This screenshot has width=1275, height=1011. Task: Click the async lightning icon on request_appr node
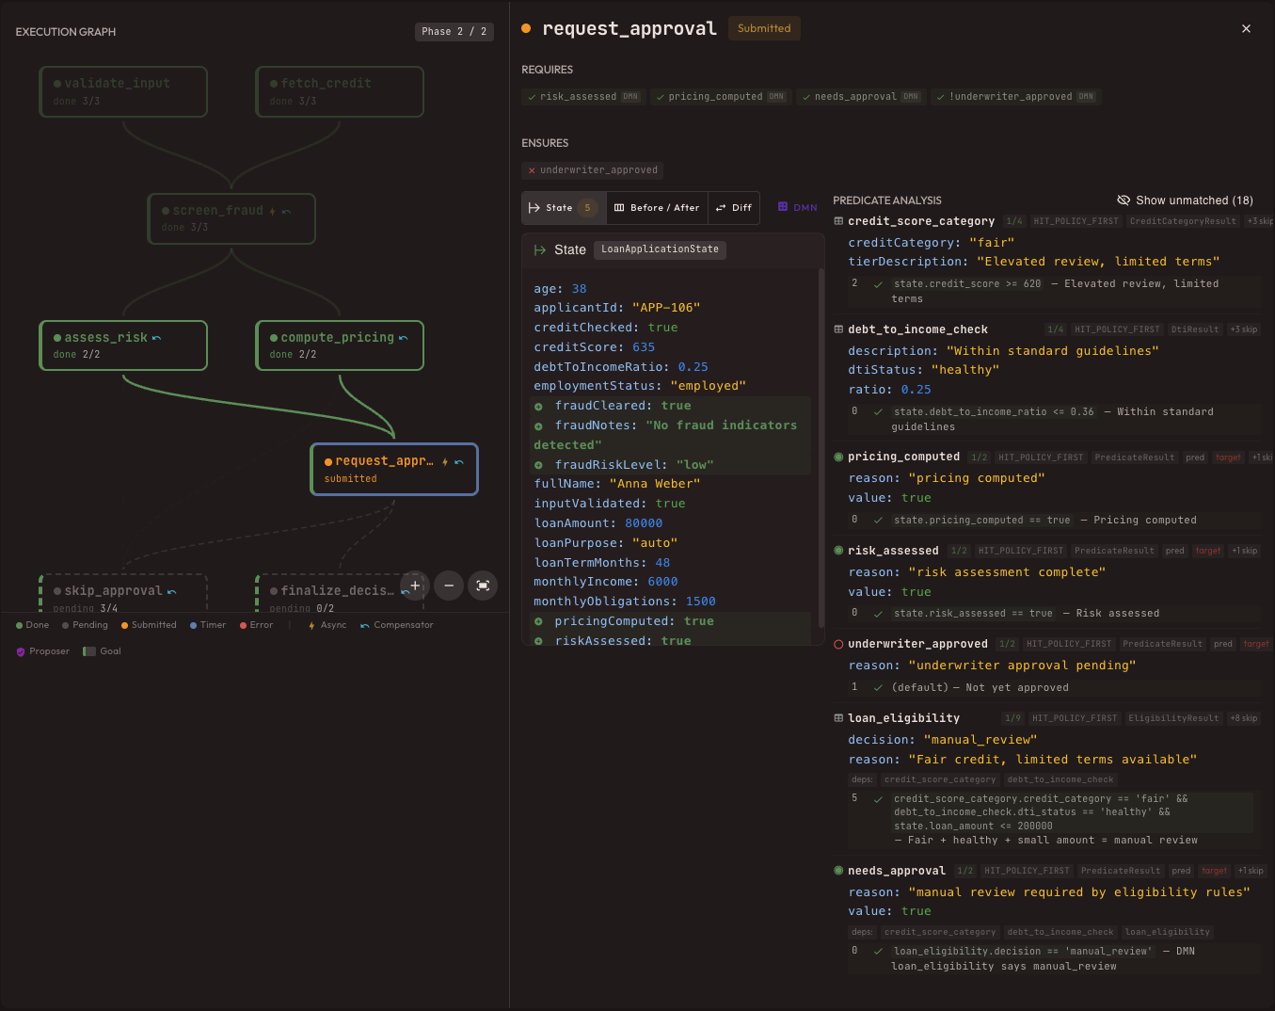tap(445, 462)
